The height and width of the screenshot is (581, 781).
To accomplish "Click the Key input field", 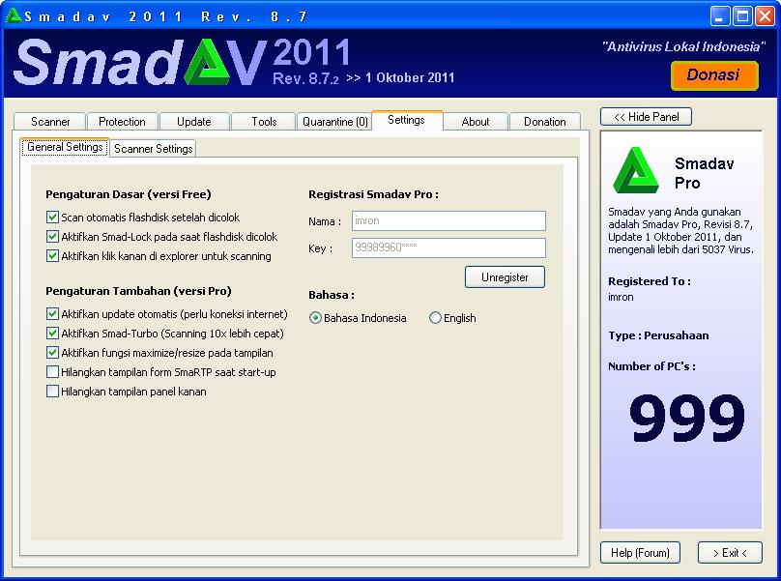I will tap(448, 247).
